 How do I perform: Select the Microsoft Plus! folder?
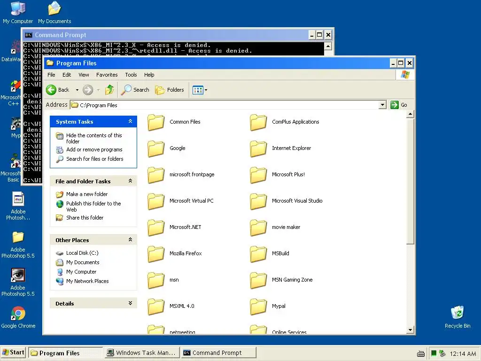pos(277,175)
